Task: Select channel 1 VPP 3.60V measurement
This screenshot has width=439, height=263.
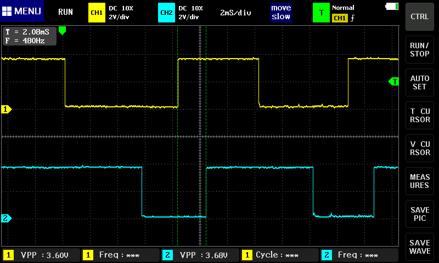Action: tap(41, 255)
